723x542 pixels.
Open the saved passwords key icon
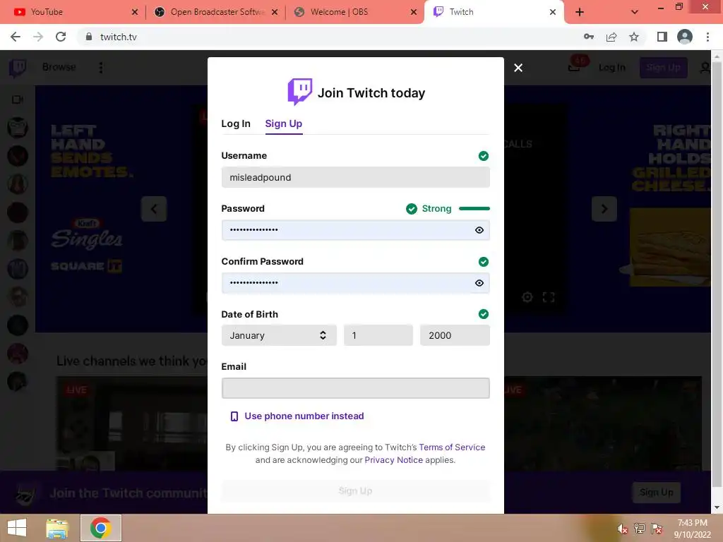coord(589,37)
